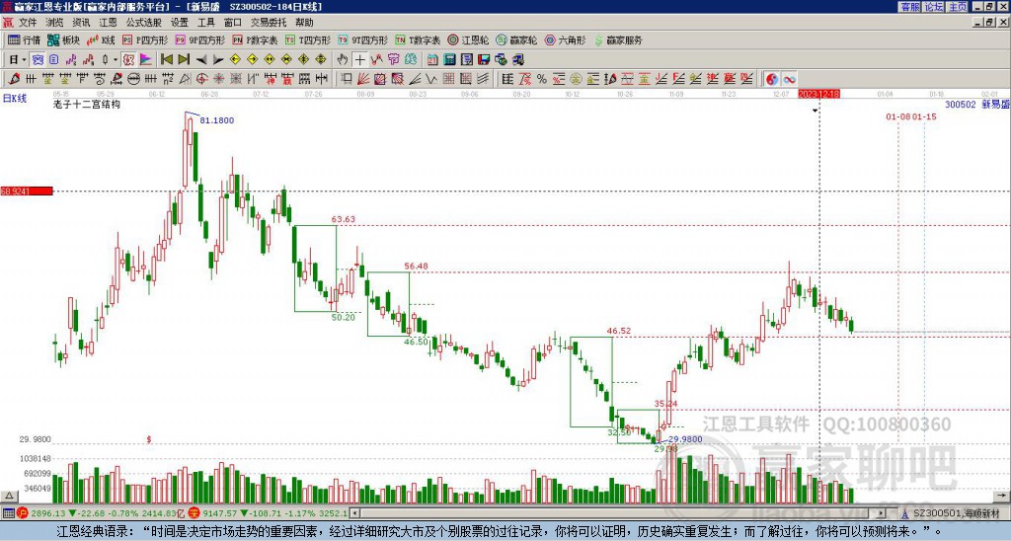Screen dimensions: 1011x541
Task: Open 赢家服务 service
Action: [618, 39]
